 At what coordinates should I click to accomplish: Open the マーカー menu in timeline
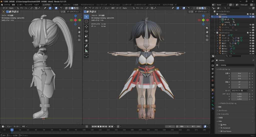[16, 127]
